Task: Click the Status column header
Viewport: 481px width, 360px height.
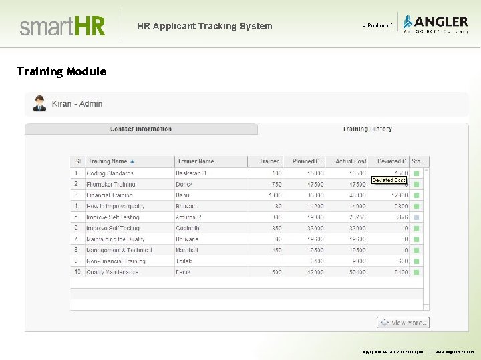Action: point(419,161)
